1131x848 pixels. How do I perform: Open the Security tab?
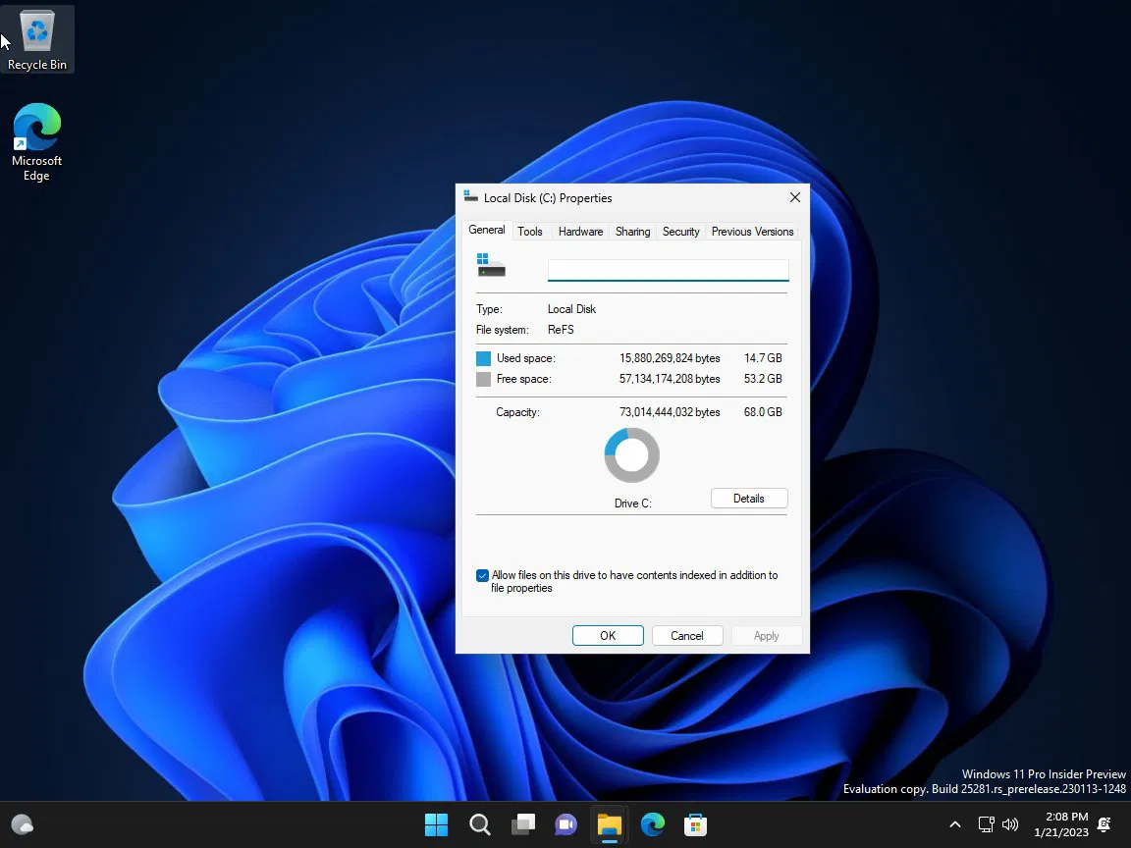pyautogui.click(x=680, y=232)
